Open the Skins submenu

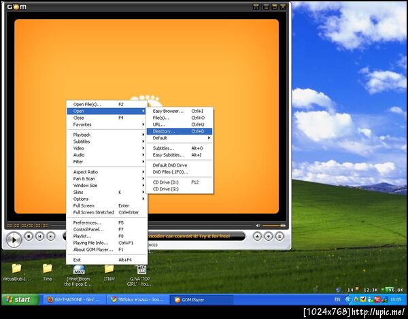tap(107, 192)
